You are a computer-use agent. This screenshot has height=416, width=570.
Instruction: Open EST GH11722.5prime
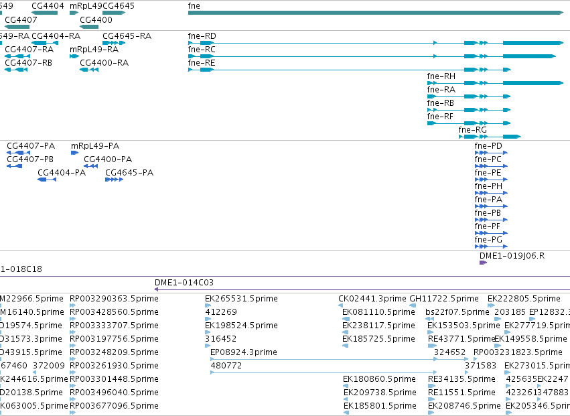(444, 299)
